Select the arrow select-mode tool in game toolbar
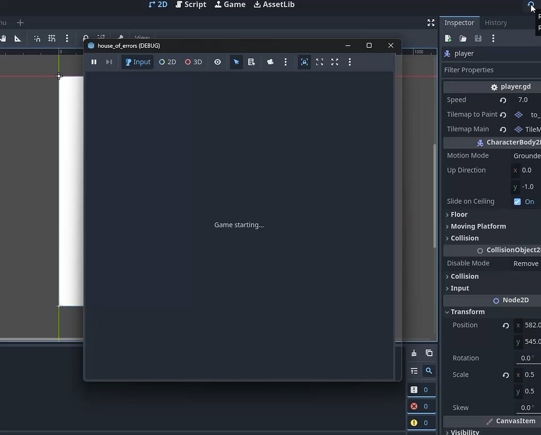The width and height of the screenshot is (541, 435). tap(236, 62)
